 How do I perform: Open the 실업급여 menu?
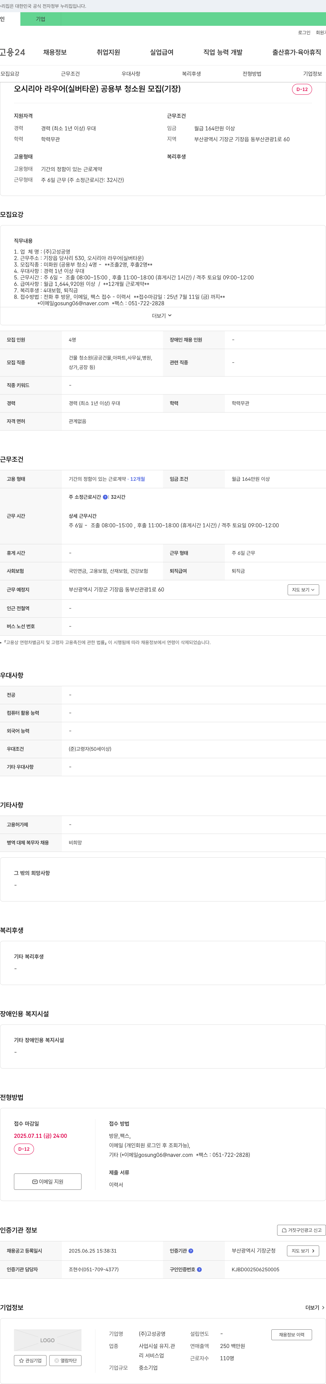pos(162,52)
